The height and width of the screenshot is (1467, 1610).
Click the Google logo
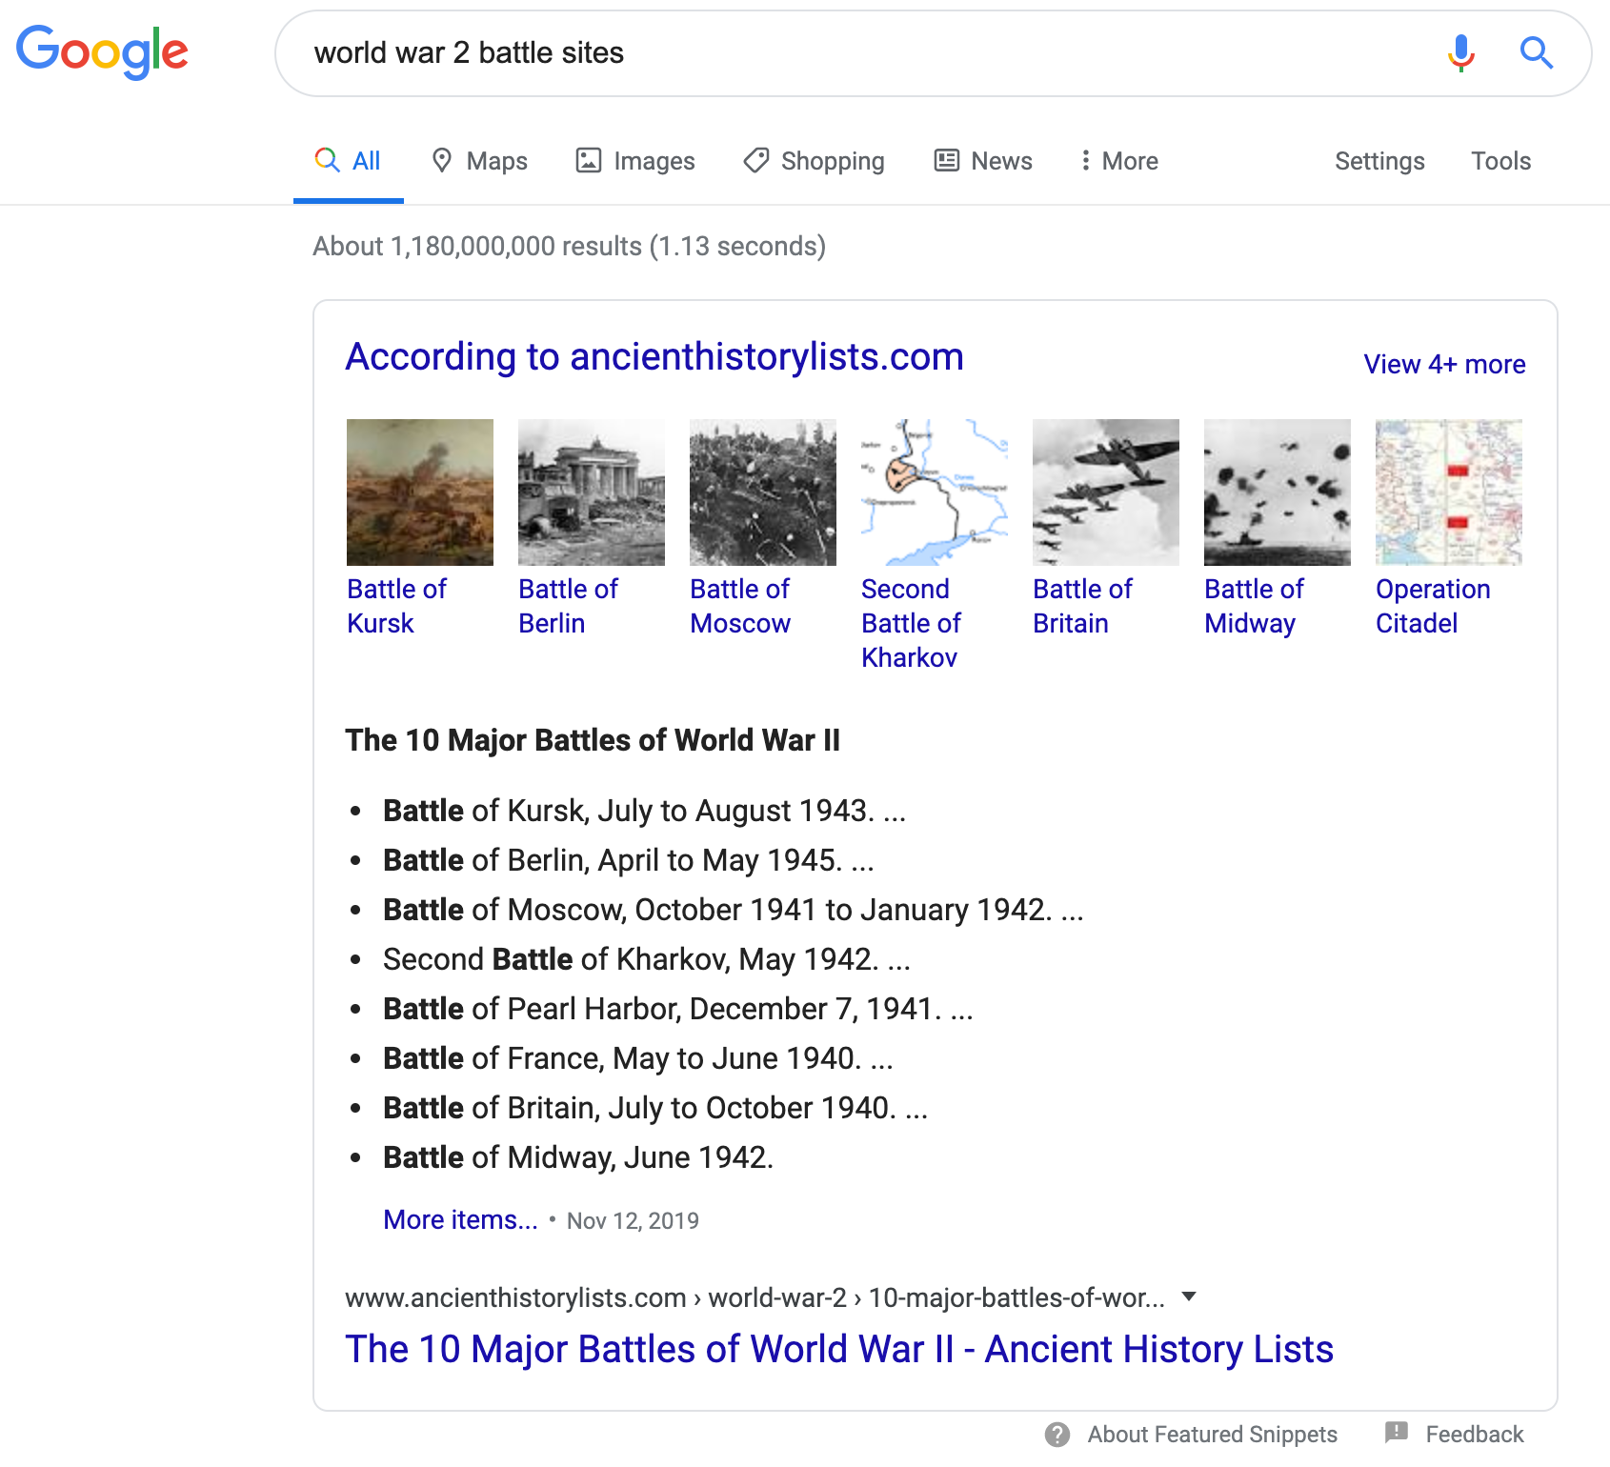[102, 52]
